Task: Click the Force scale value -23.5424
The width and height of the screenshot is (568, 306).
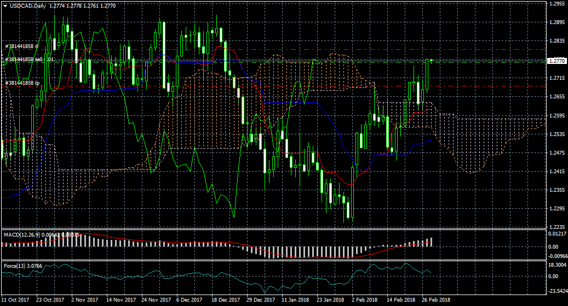Action: (558, 291)
